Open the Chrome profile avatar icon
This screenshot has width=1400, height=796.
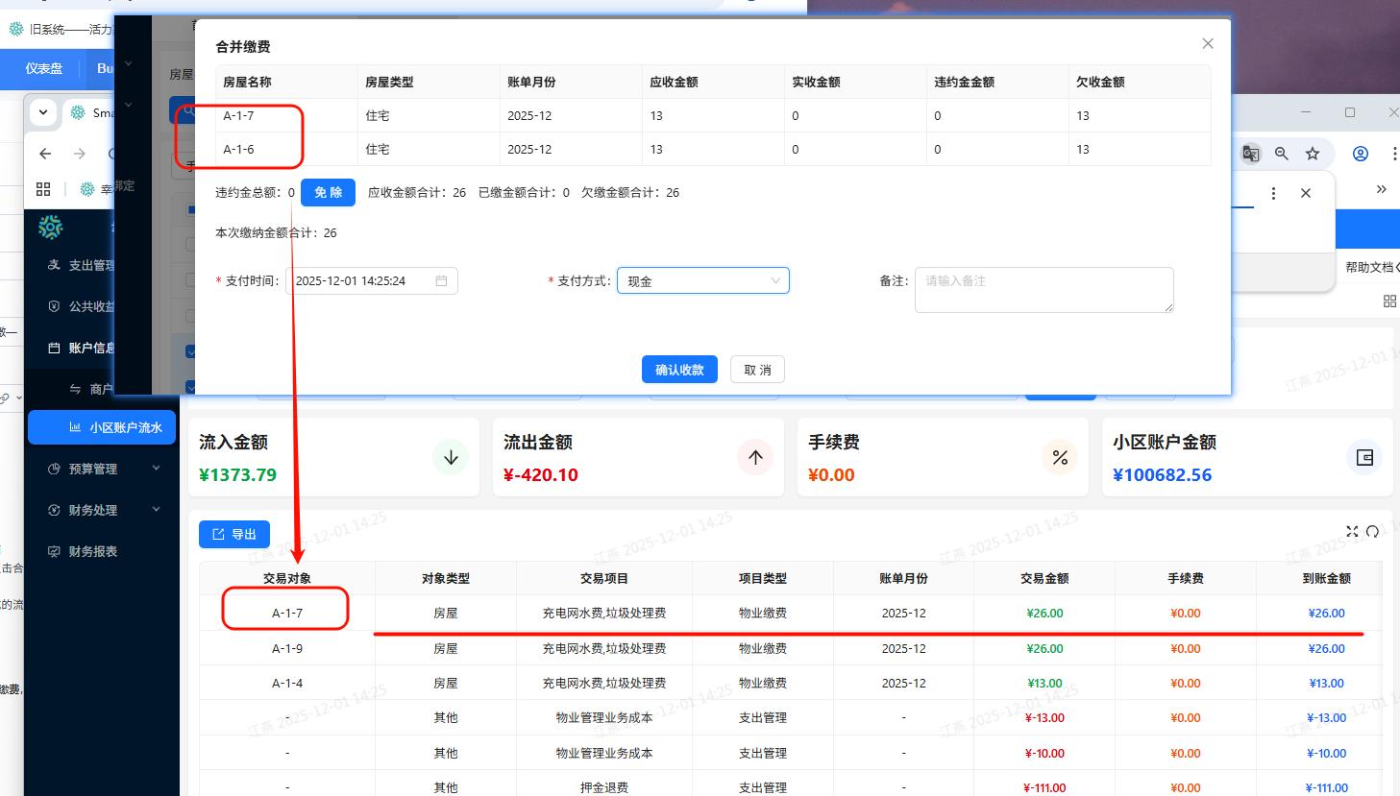point(1360,154)
